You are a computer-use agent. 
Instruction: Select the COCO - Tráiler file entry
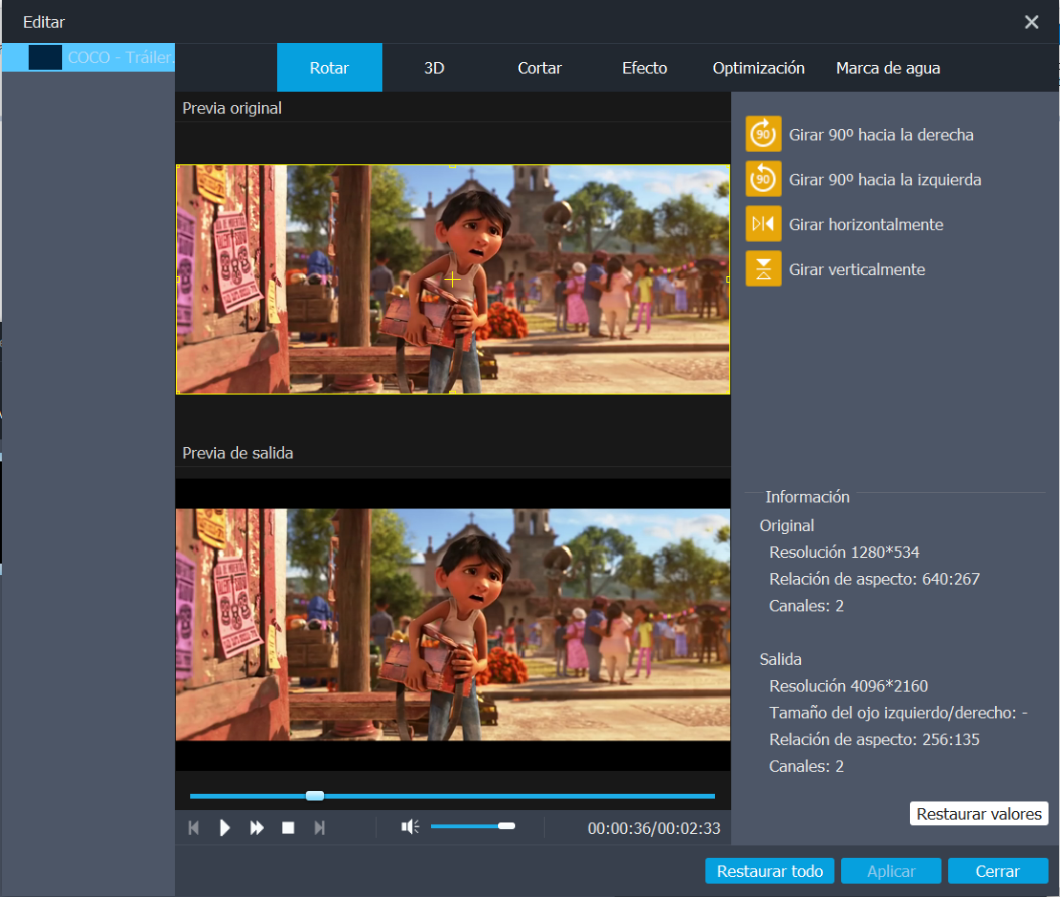[89, 57]
